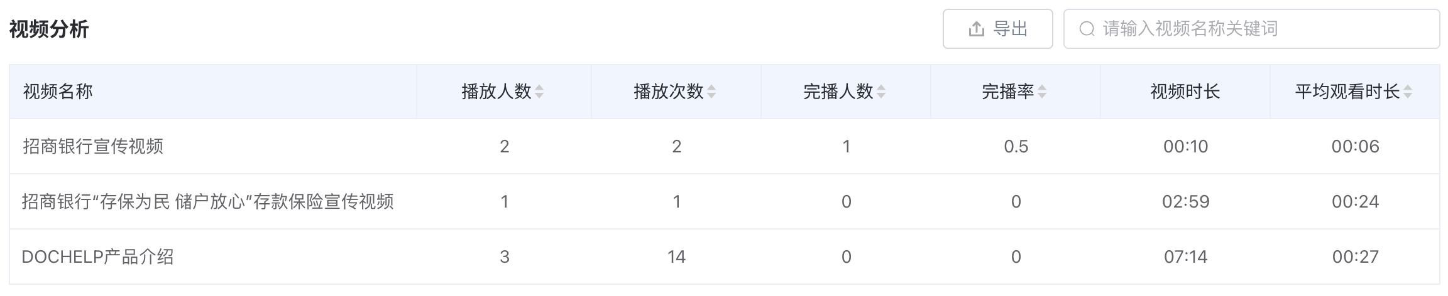Image resolution: width=1448 pixels, height=296 pixels.
Task: Click the 播放次数 header label
Action: [669, 92]
